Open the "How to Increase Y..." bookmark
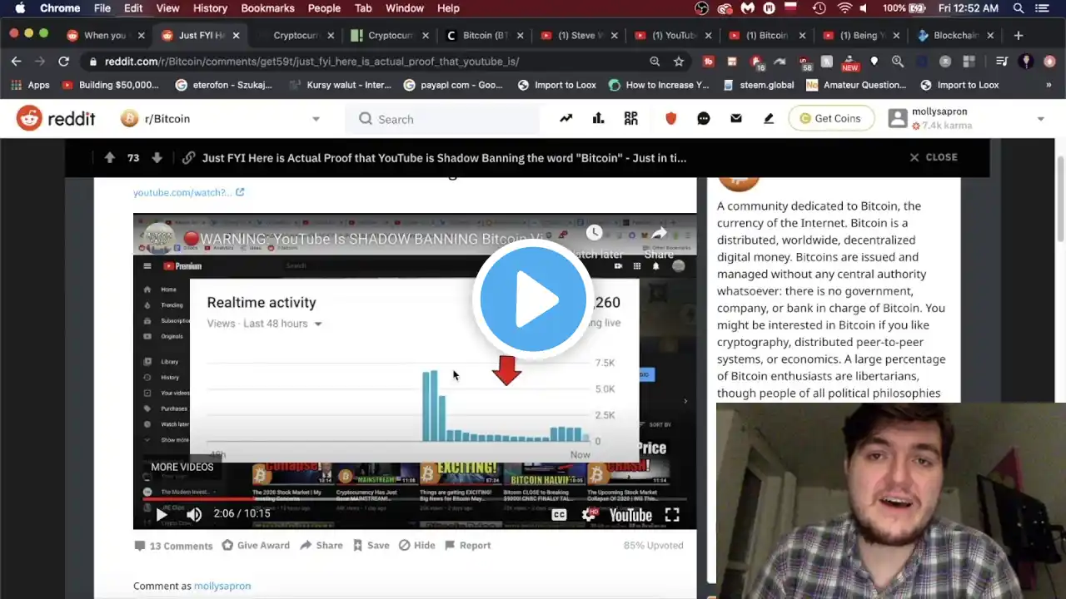 point(659,85)
